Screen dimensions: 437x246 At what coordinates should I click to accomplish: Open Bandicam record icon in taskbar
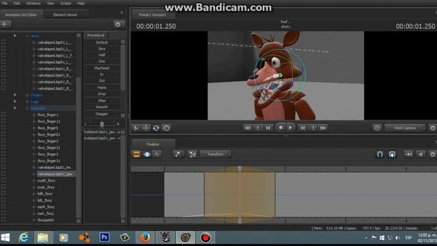tap(206, 238)
